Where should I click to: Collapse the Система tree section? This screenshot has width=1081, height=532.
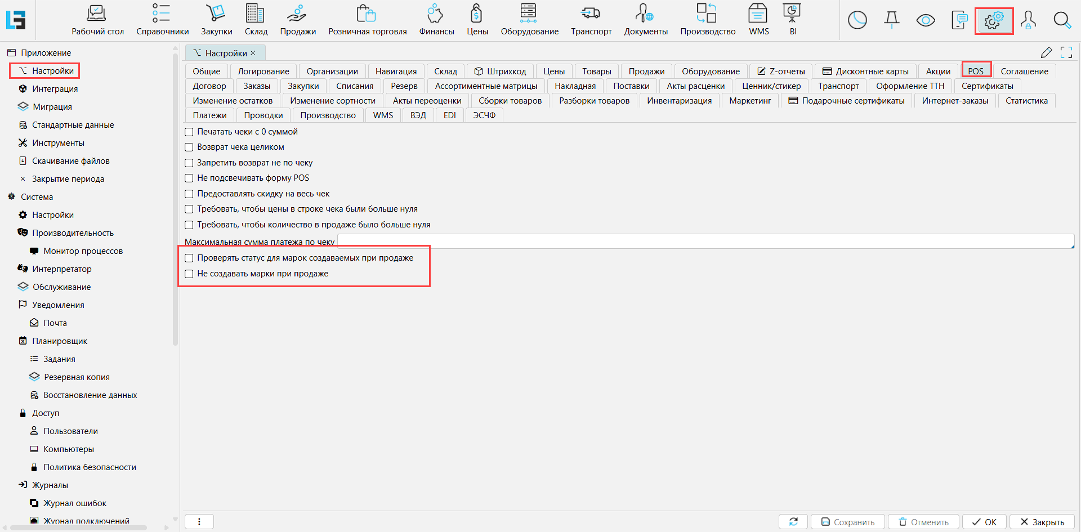11,197
